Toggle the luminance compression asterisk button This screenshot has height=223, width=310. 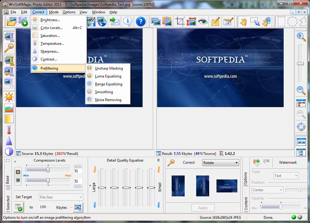tap(18, 172)
